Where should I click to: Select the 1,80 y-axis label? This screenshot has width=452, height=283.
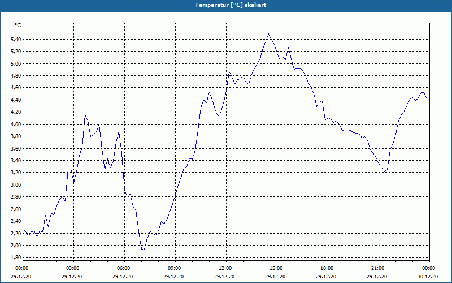pos(16,258)
